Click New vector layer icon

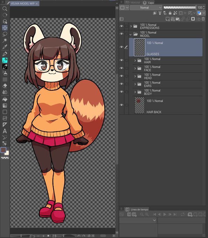point(173,19)
